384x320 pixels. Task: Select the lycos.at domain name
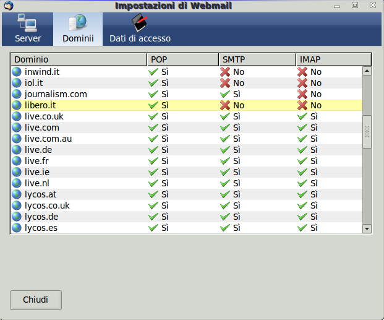40,194
